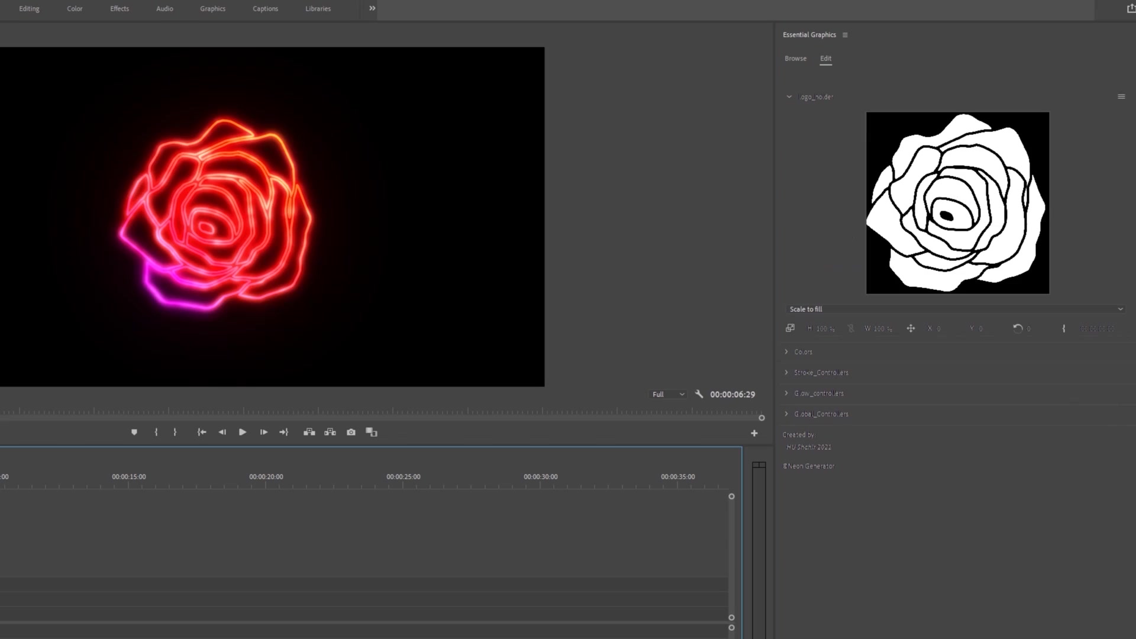Viewport: 1136px width, 639px height.
Task: Click the Y position value
Action: tap(980, 329)
